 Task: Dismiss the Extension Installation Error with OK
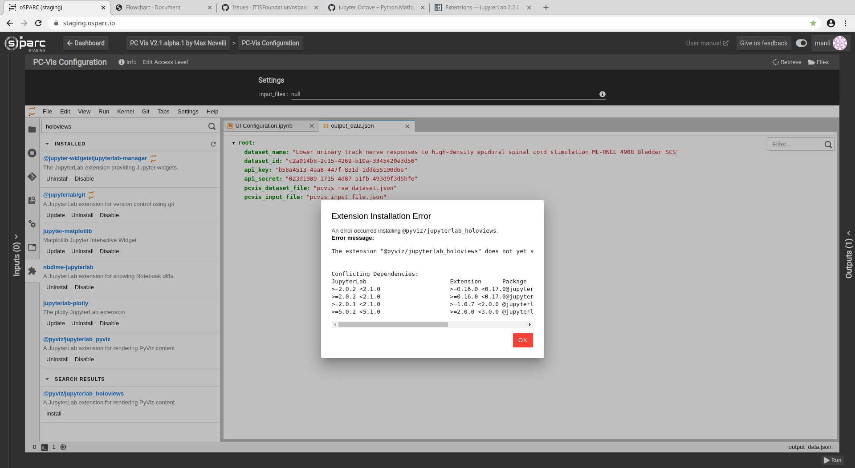point(522,340)
